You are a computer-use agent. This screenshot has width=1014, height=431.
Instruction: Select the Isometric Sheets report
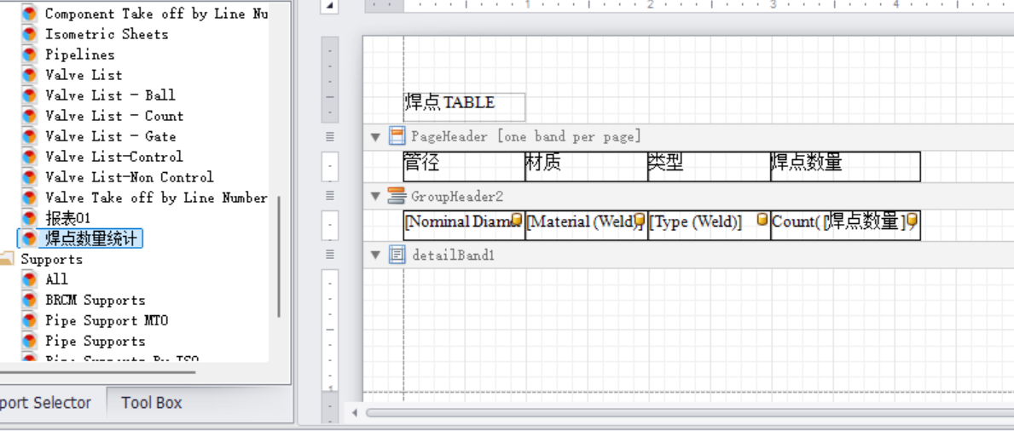(107, 33)
